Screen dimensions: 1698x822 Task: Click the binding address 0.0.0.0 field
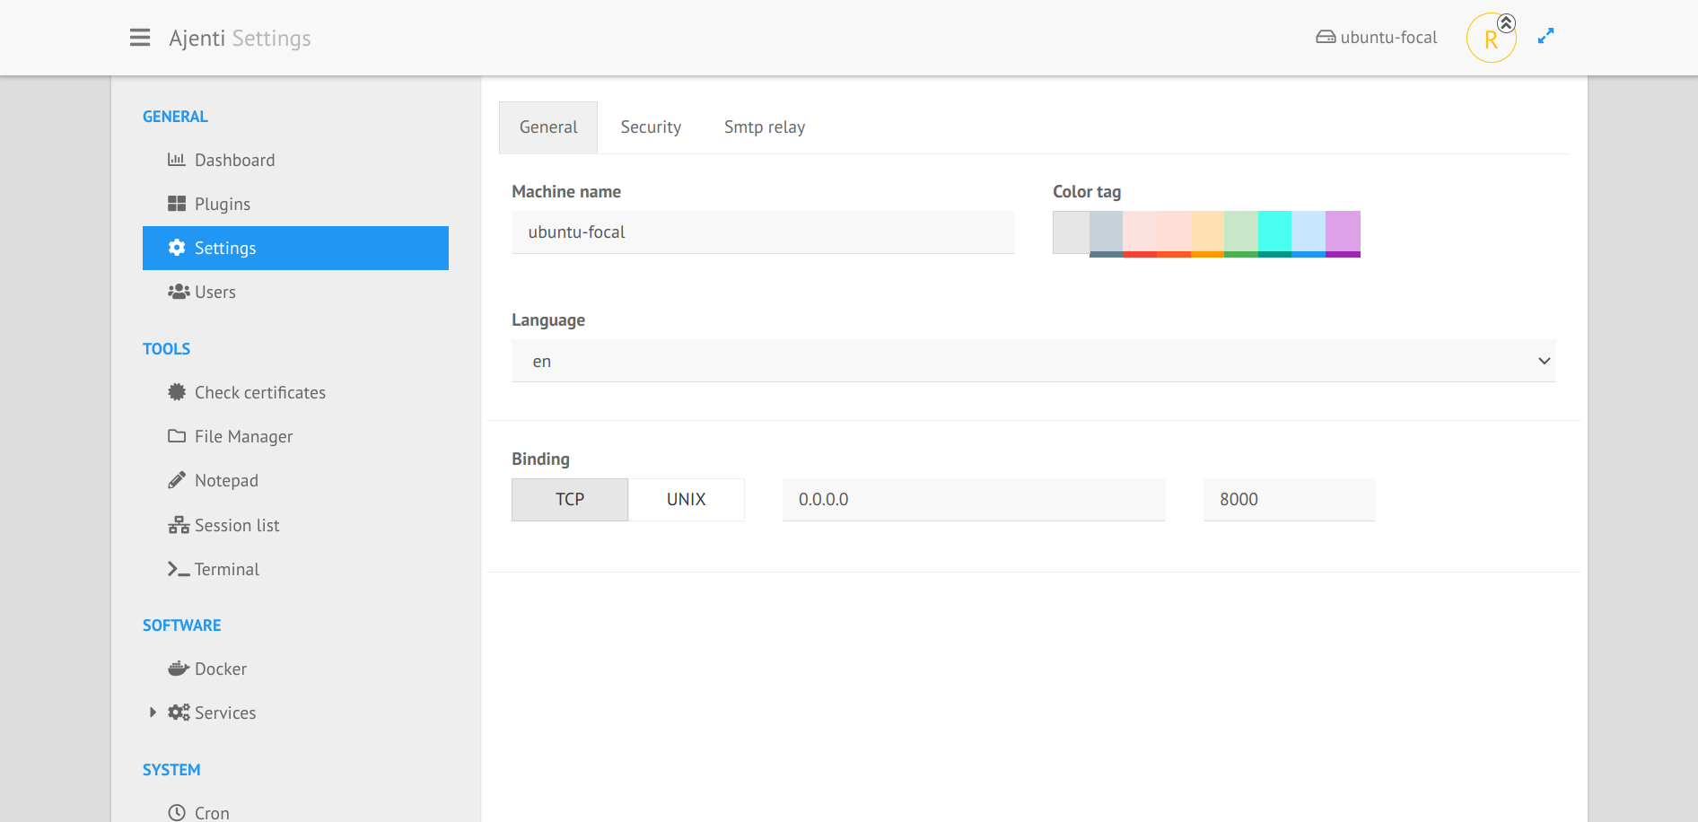(x=974, y=500)
